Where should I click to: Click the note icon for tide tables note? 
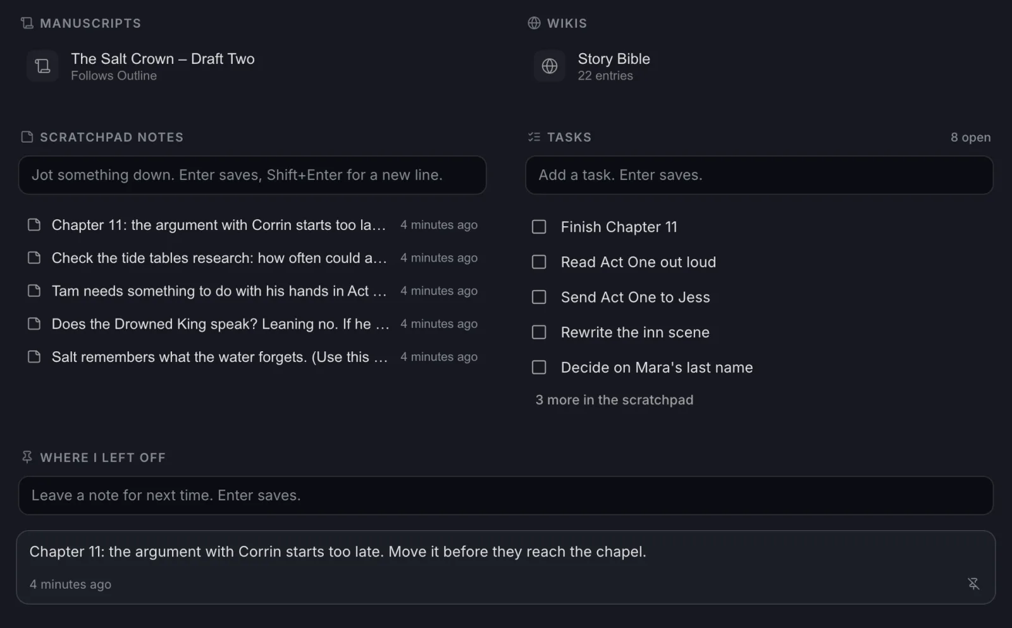(x=34, y=258)
